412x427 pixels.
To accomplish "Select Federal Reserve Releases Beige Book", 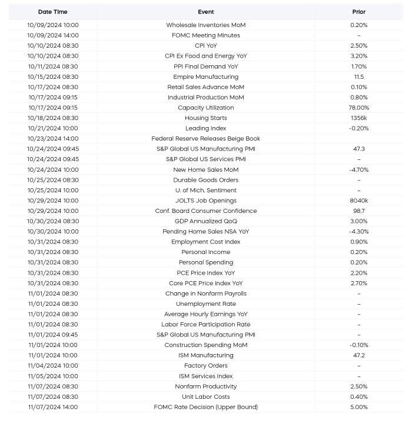I will coord(206,139).
